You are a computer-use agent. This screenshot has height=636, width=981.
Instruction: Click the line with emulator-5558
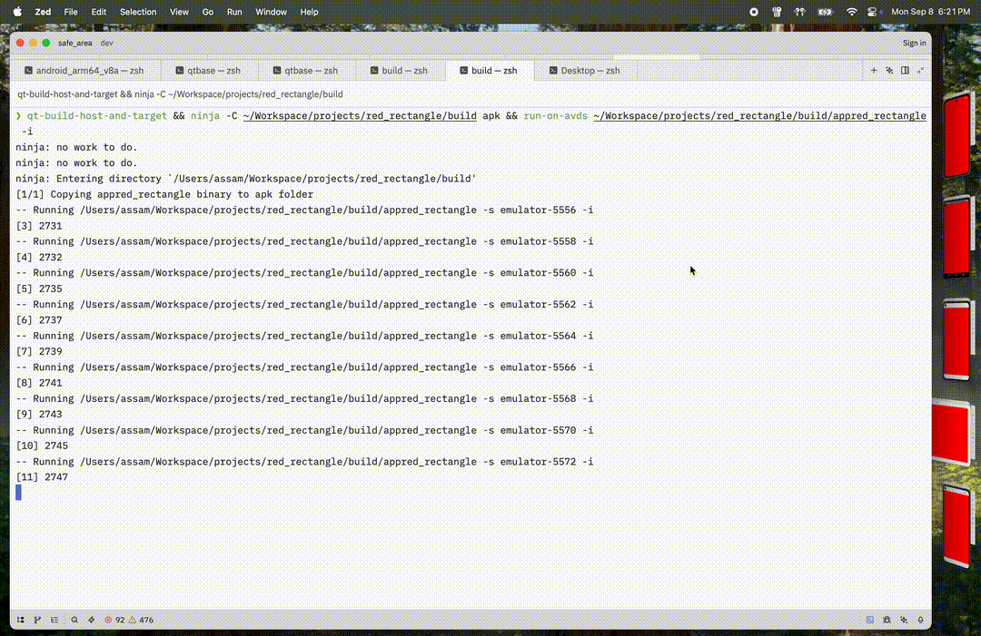[x=304, y=241]
